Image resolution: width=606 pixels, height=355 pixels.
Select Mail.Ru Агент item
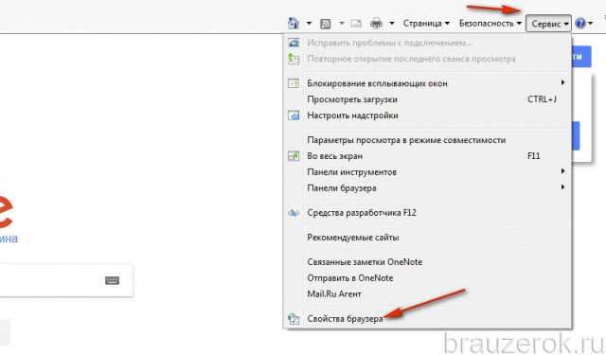coord(427,294)
